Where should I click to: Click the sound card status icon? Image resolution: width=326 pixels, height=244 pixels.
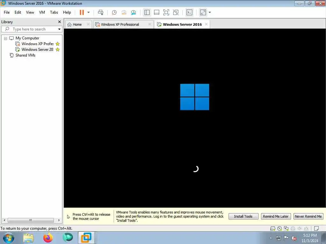[300, 229]
